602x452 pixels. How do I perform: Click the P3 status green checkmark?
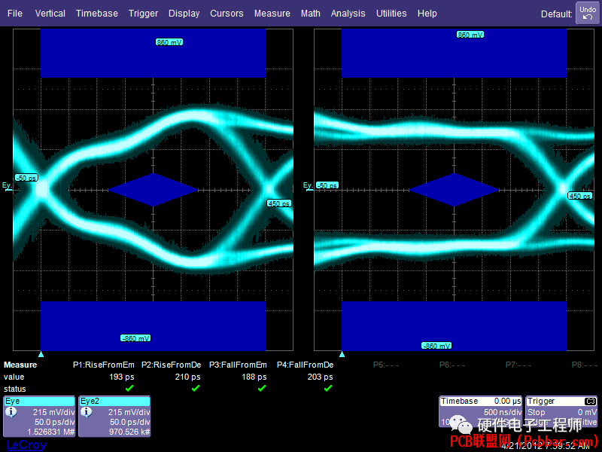(x=262, y=388)
